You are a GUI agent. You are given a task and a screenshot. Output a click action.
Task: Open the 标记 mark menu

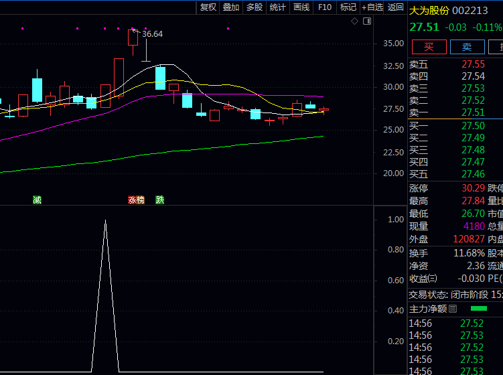[x=348, y=7]
